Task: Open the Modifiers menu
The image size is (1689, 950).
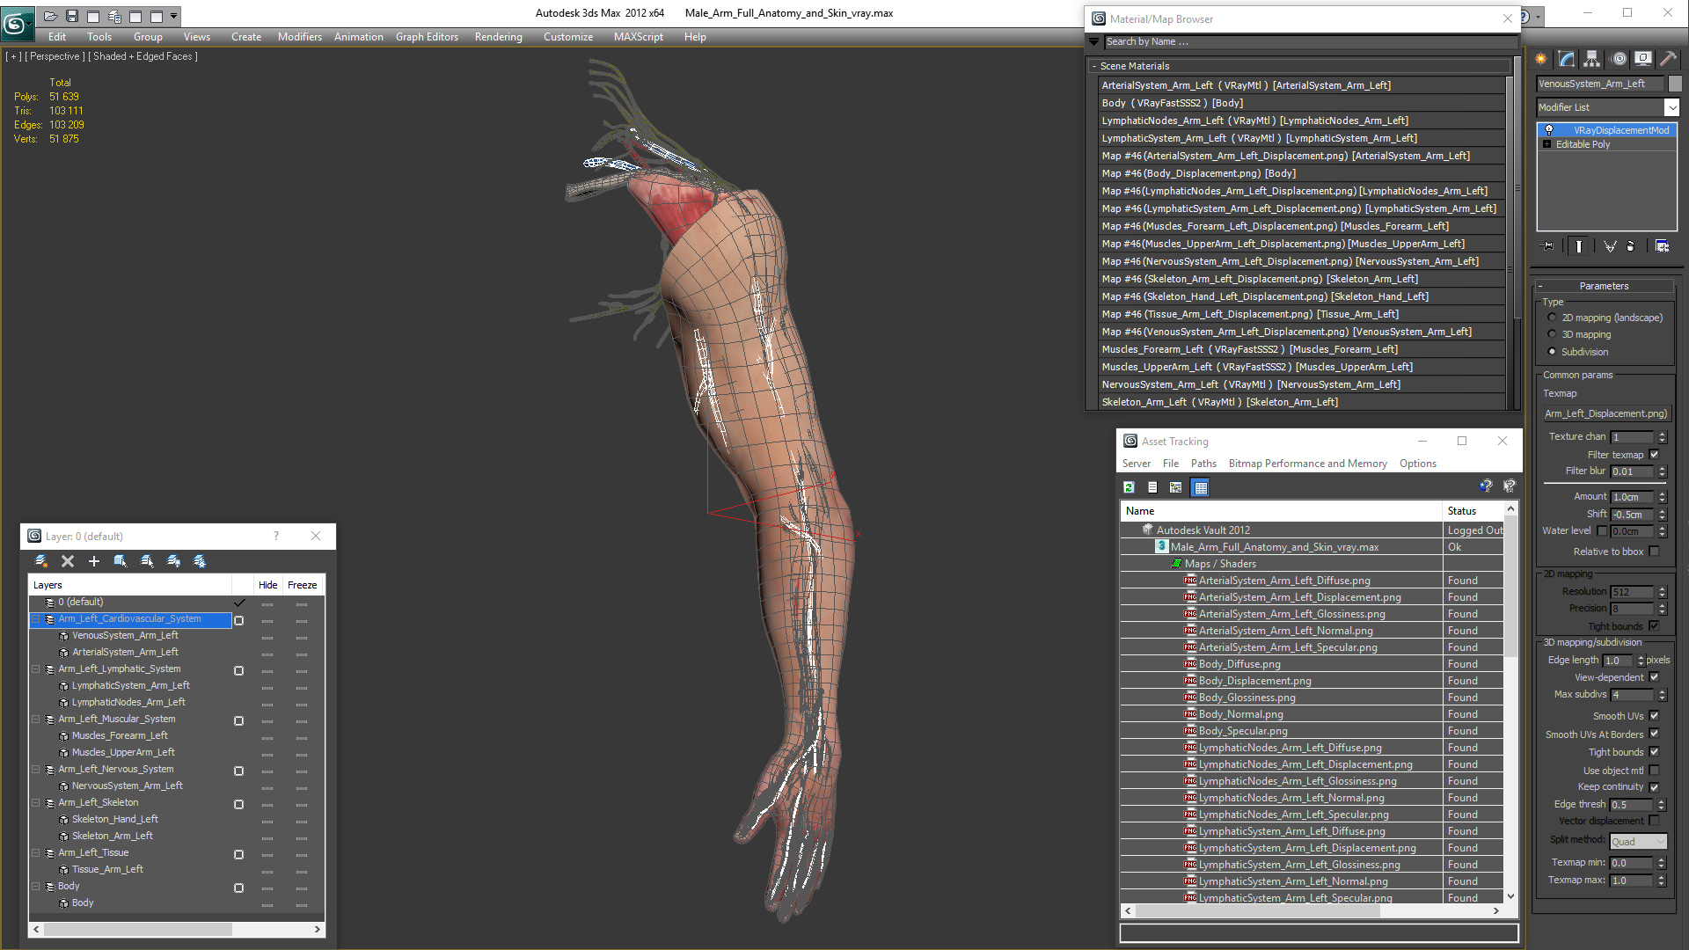Action: click(x=299, y=37)
